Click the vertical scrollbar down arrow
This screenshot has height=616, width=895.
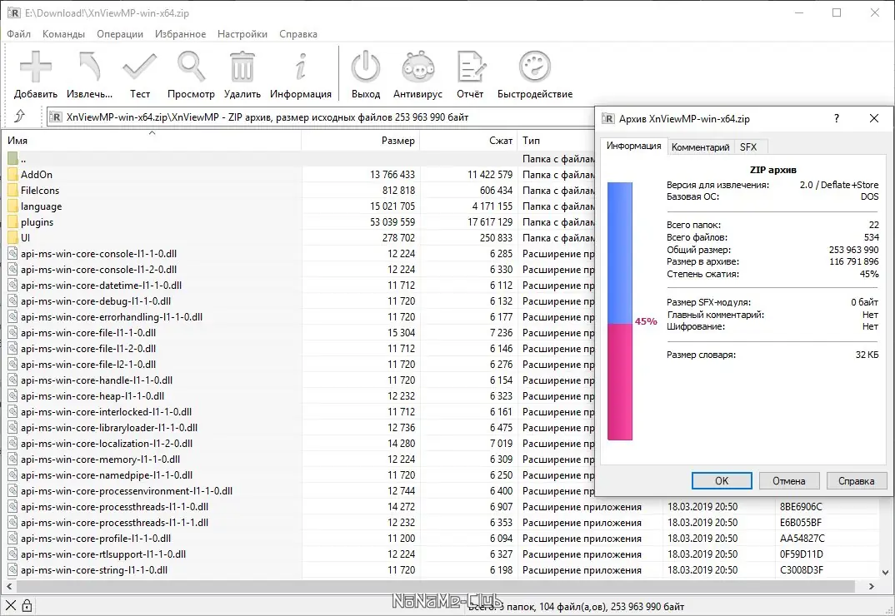point(885,572)
